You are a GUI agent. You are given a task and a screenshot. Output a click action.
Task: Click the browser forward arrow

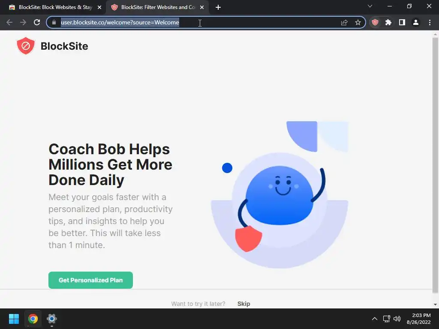[x=23, y=22]
